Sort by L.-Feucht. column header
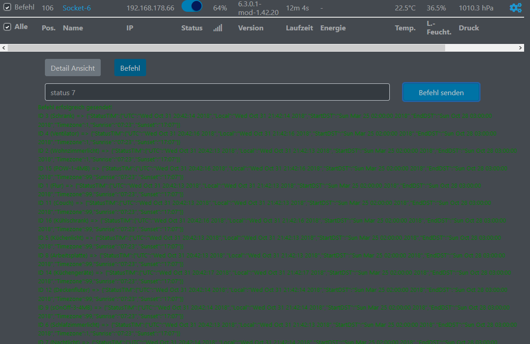530x344 pixels. click(x=439, y=28)
